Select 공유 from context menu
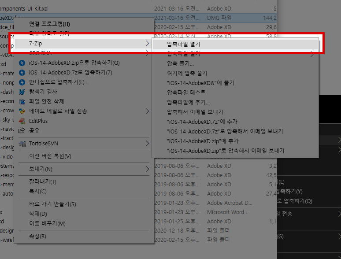The height and width of the screenshot is (259, 341). coord(34,130)
